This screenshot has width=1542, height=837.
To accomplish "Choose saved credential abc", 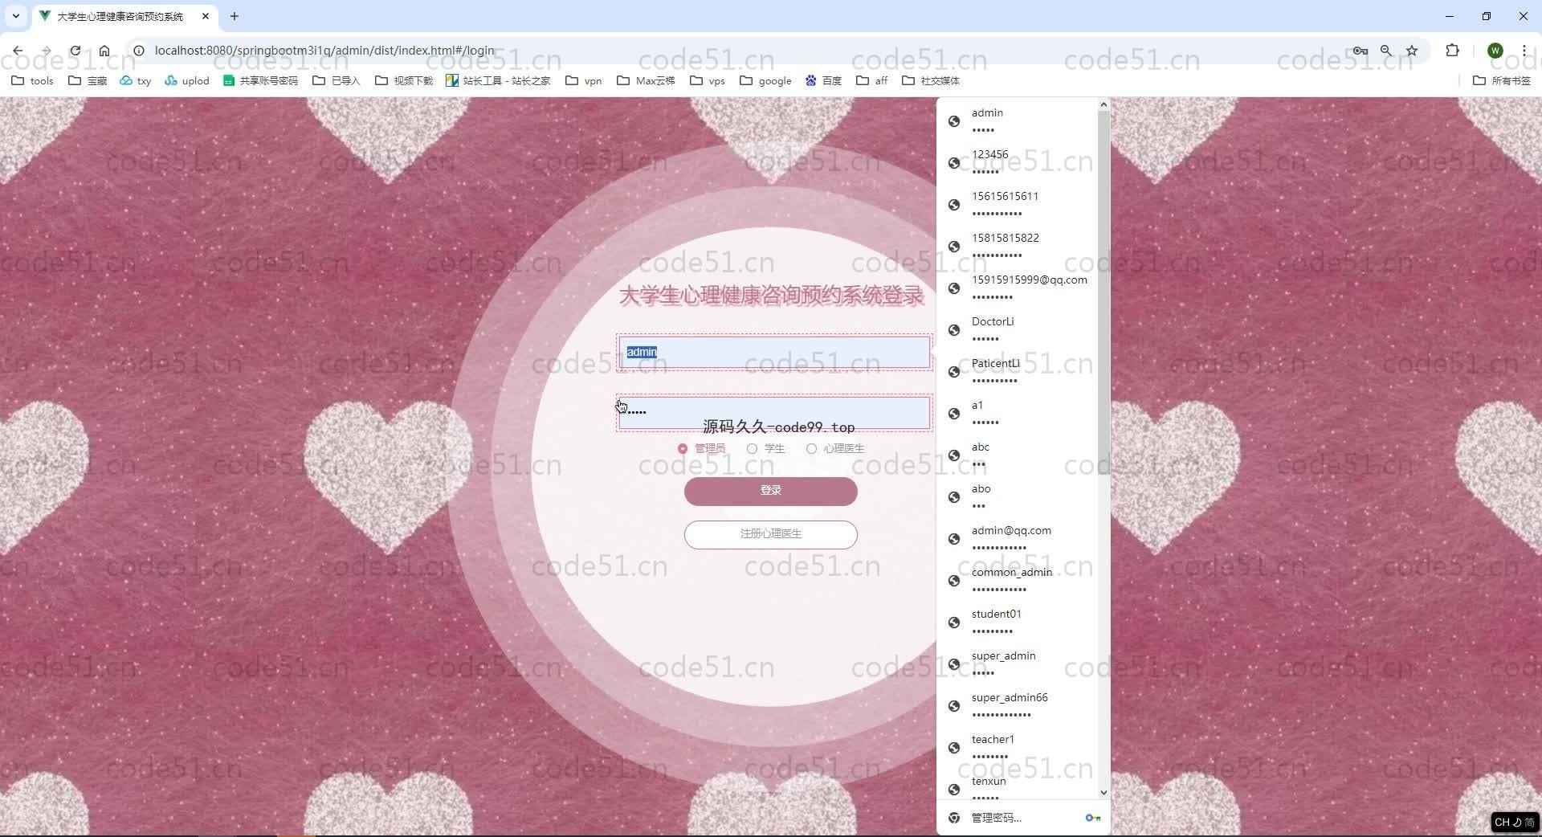I will (x=1017, y=455).
